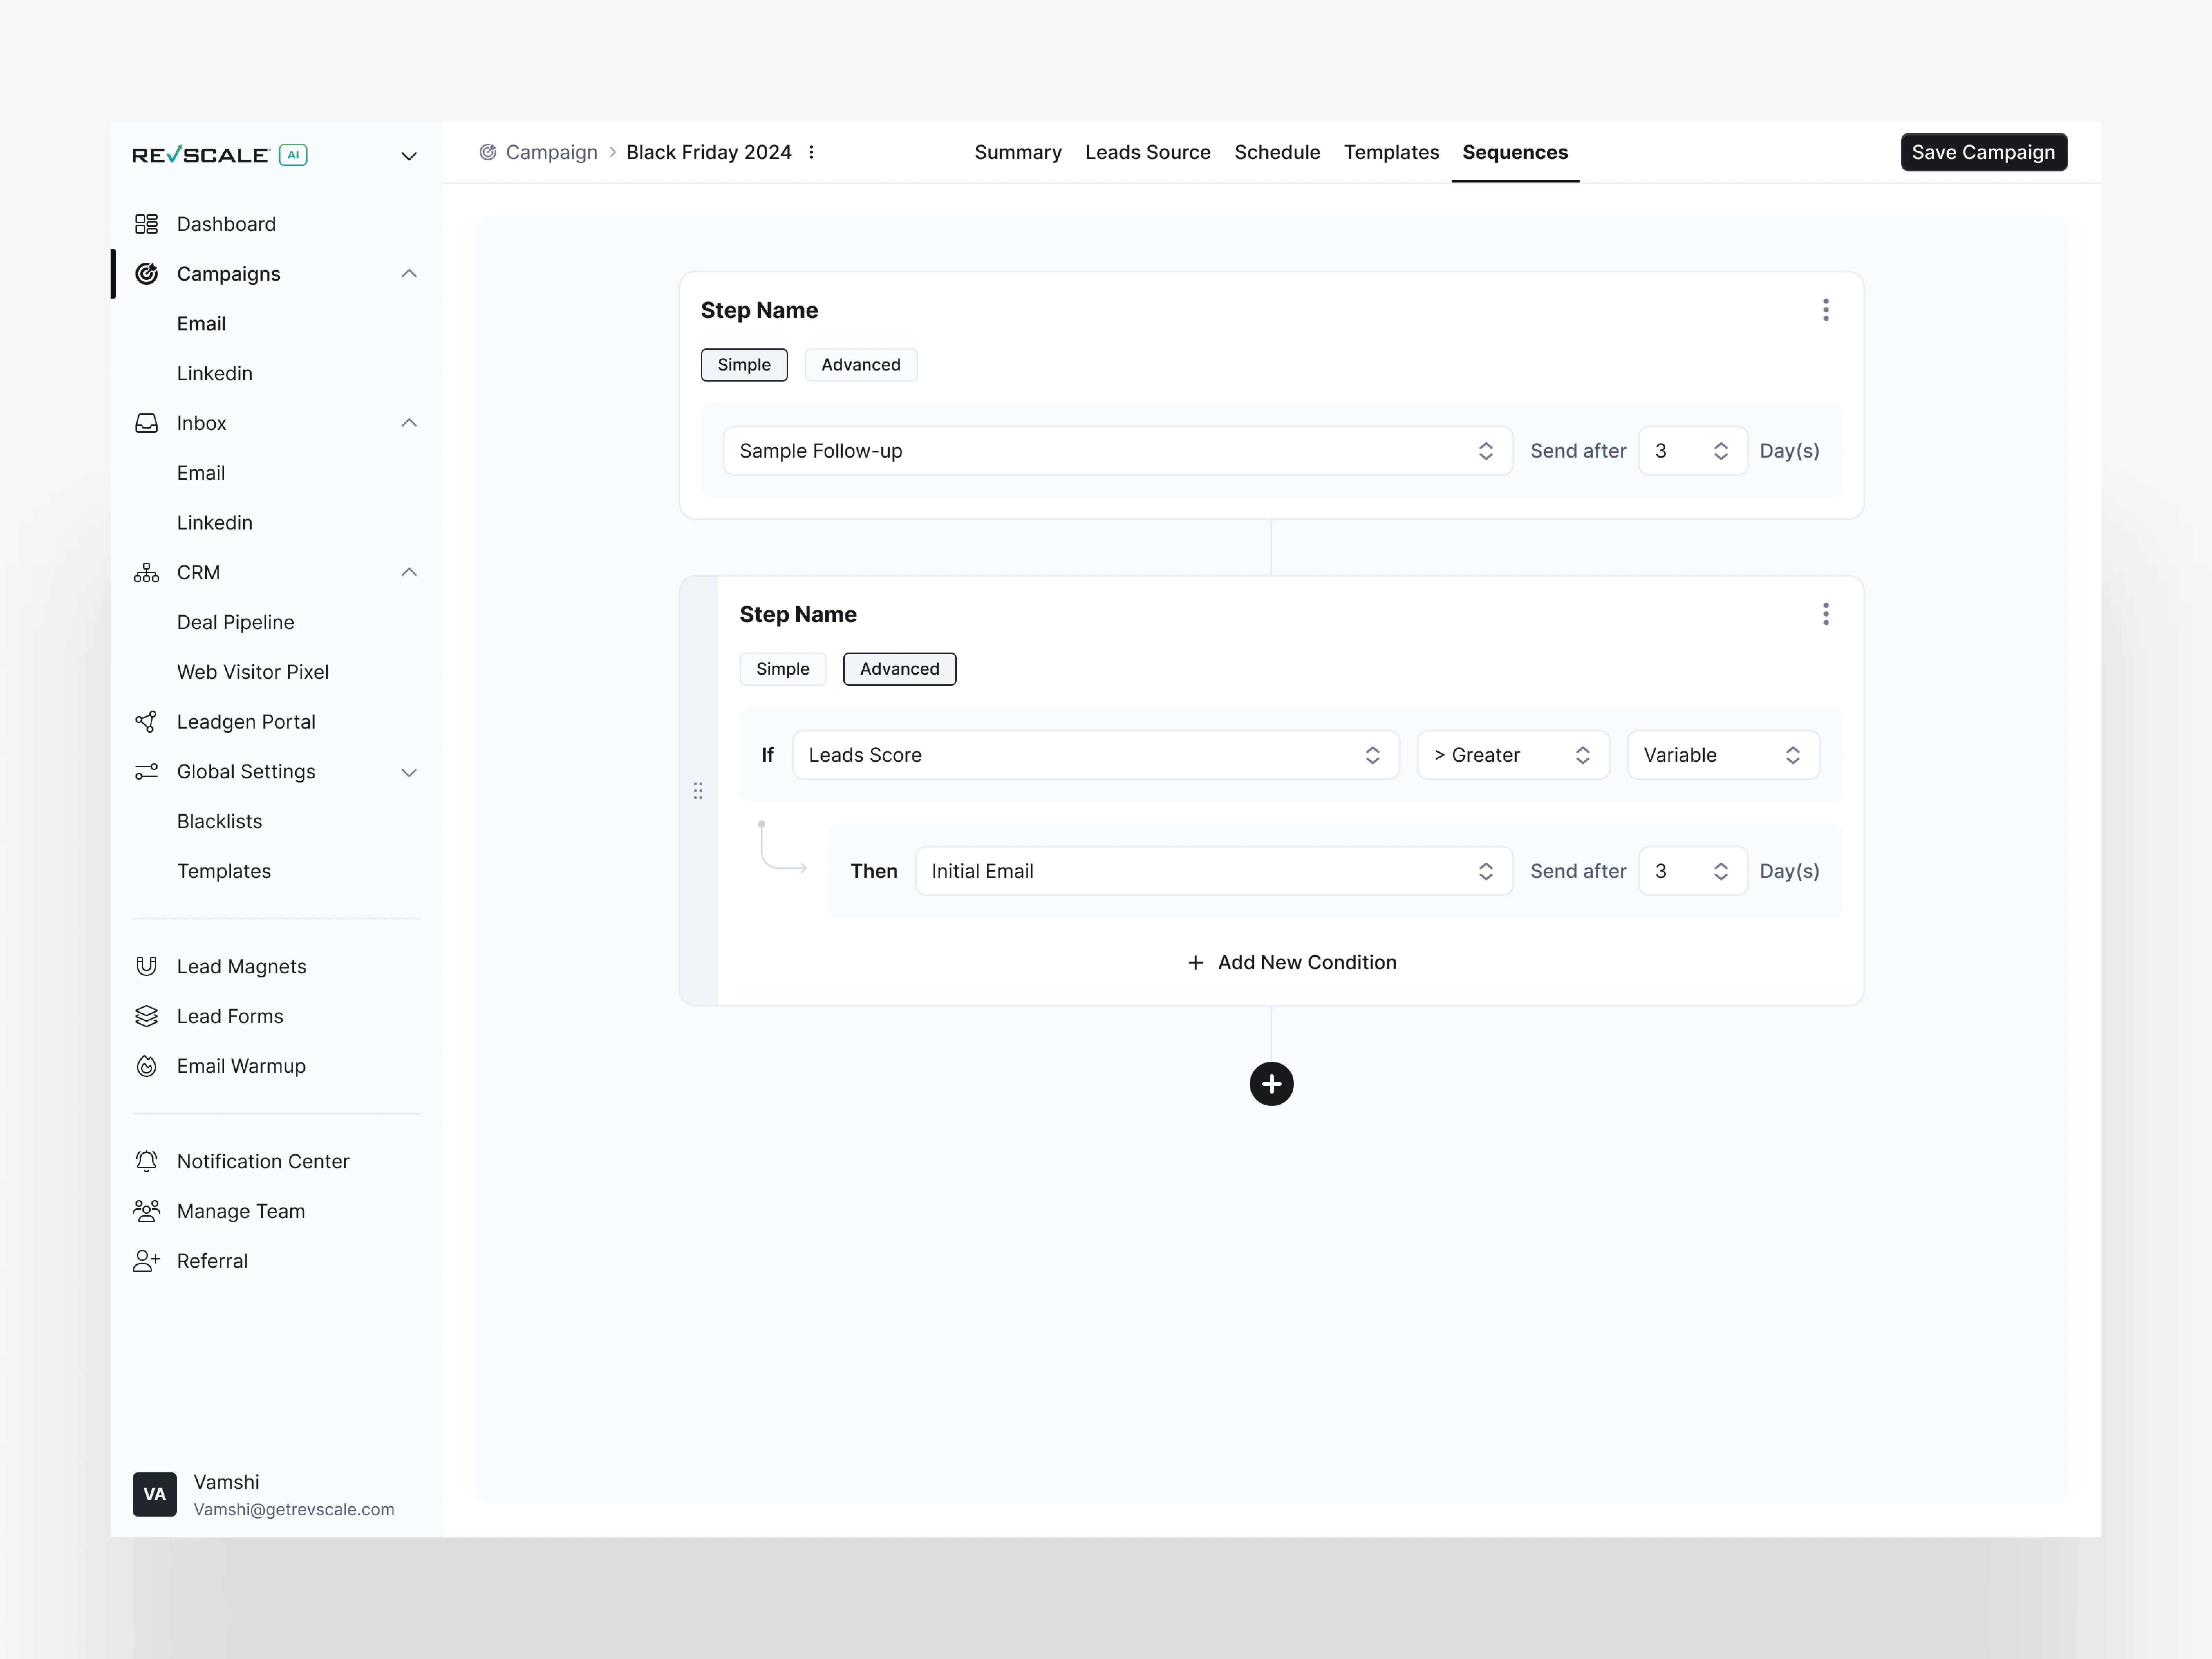Click plus icon beside Add New Condition

coord(1195,963)
